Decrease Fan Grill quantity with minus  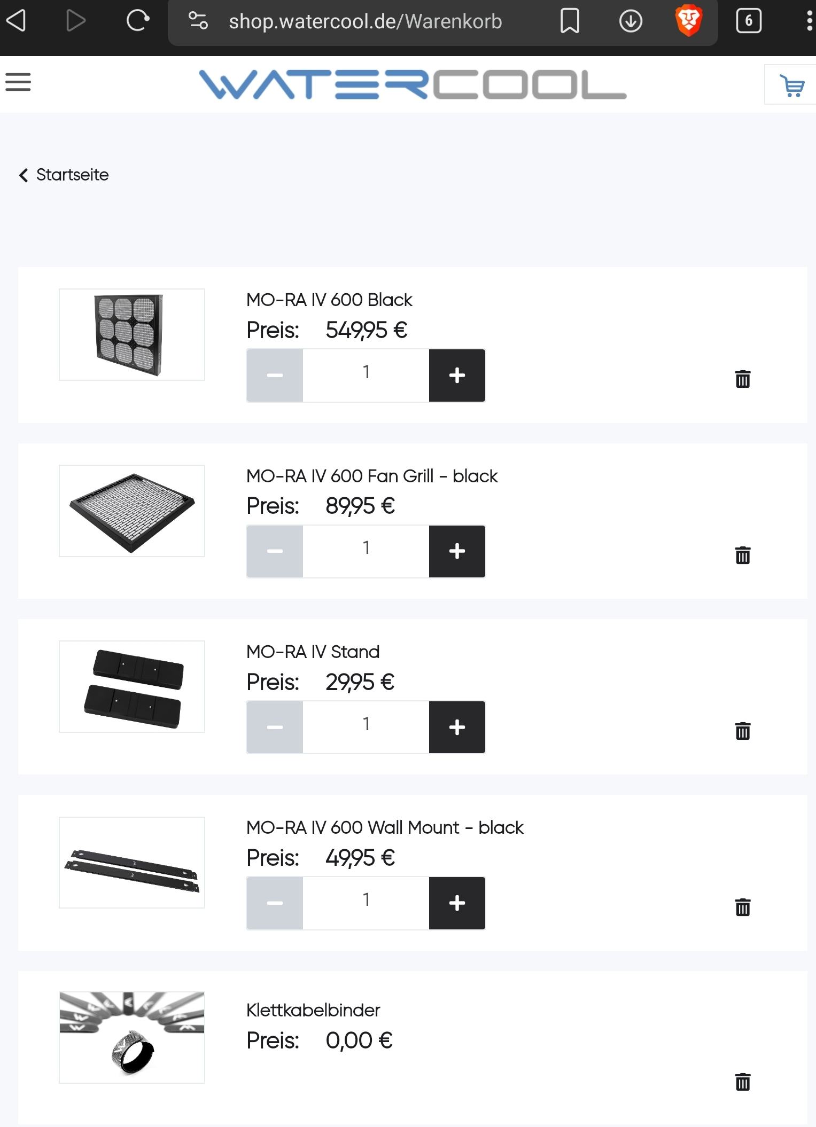pos(275,551)
